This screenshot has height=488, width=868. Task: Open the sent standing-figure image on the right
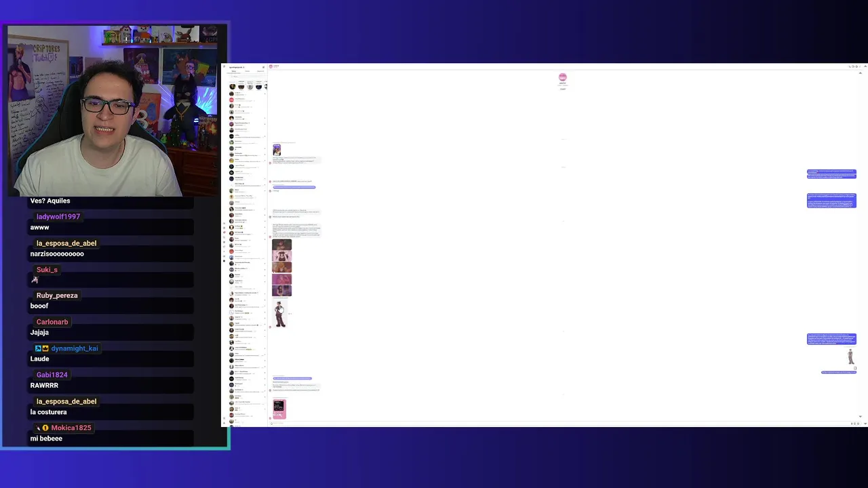pyautogui.click(x=850, y=356)
